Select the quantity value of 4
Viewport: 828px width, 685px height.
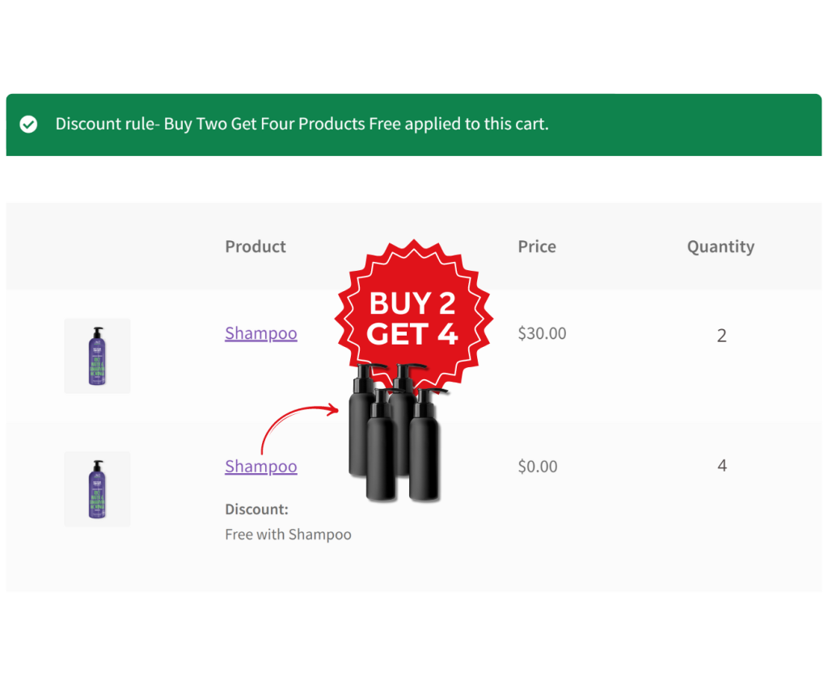point(721,466)
